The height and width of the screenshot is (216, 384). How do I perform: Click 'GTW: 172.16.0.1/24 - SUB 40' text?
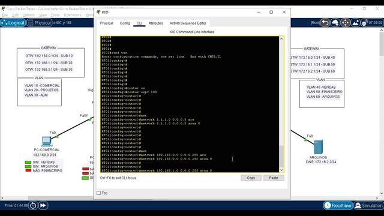(313, 58)
